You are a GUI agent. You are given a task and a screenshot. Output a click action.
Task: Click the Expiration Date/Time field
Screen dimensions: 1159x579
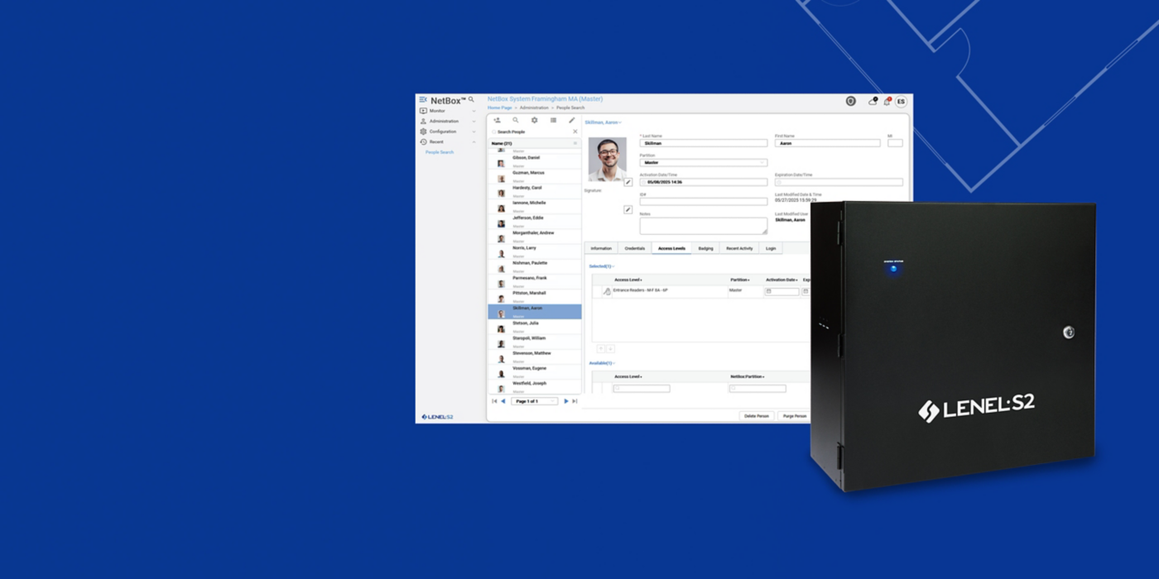click(839, 182)
